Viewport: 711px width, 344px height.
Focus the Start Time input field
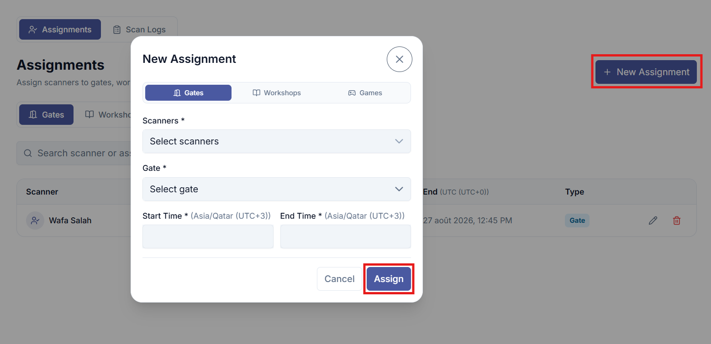point(208,236)
